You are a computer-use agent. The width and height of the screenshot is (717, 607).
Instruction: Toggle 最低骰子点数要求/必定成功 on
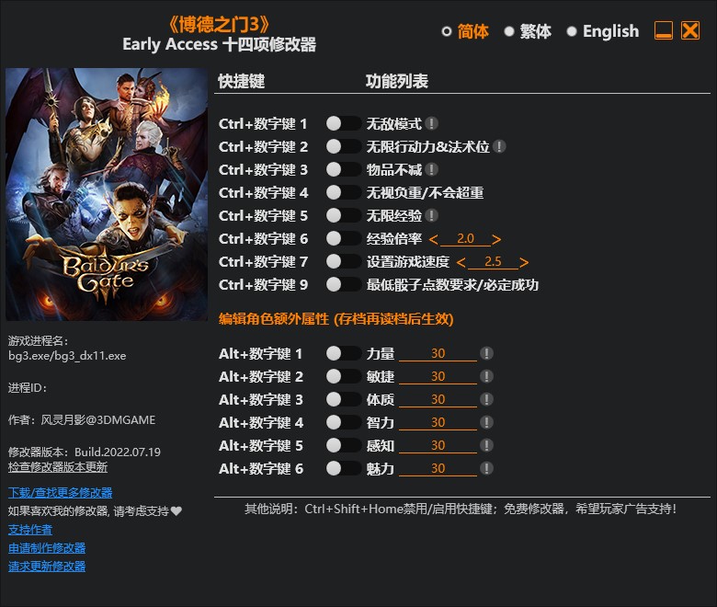(344, 284)
